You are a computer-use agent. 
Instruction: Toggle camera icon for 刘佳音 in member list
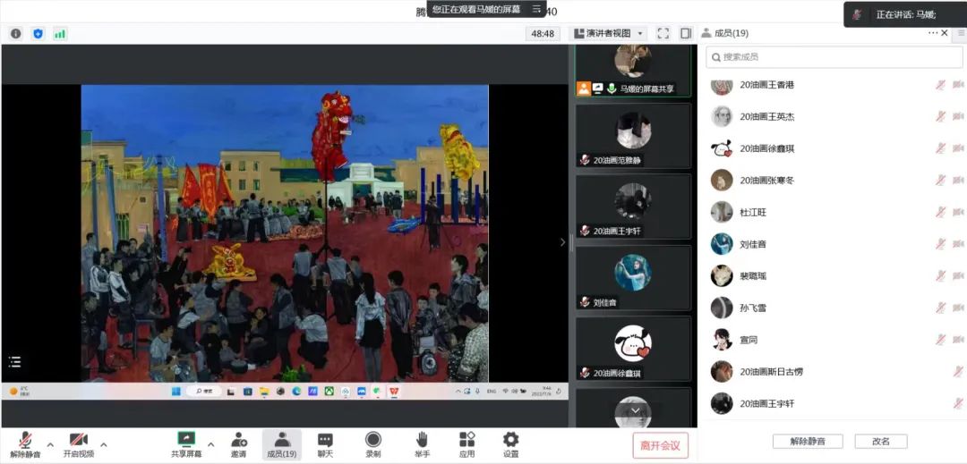tap(958, 244)
